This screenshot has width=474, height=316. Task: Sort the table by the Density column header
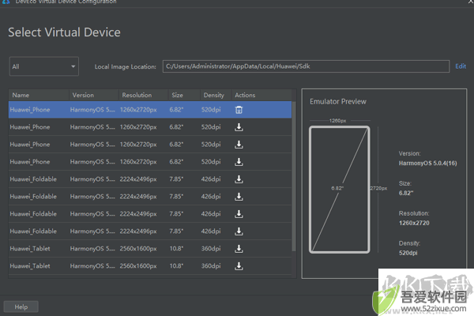pyautogui.click(x=216, y=95)
